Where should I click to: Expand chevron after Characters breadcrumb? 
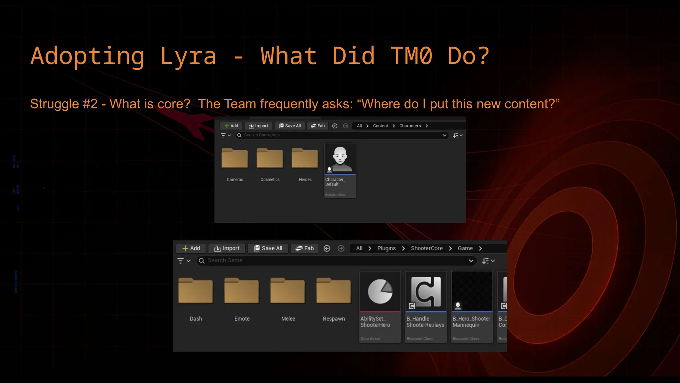[x=427, y=126]
